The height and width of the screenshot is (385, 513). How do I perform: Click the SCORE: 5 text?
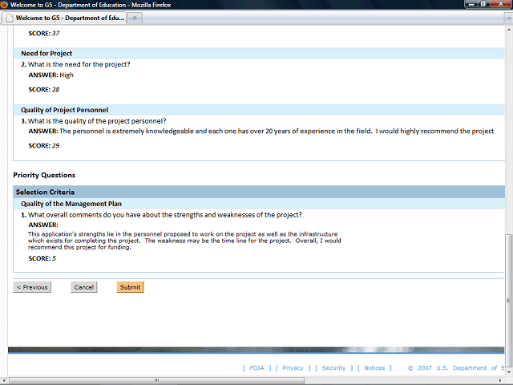42,258
